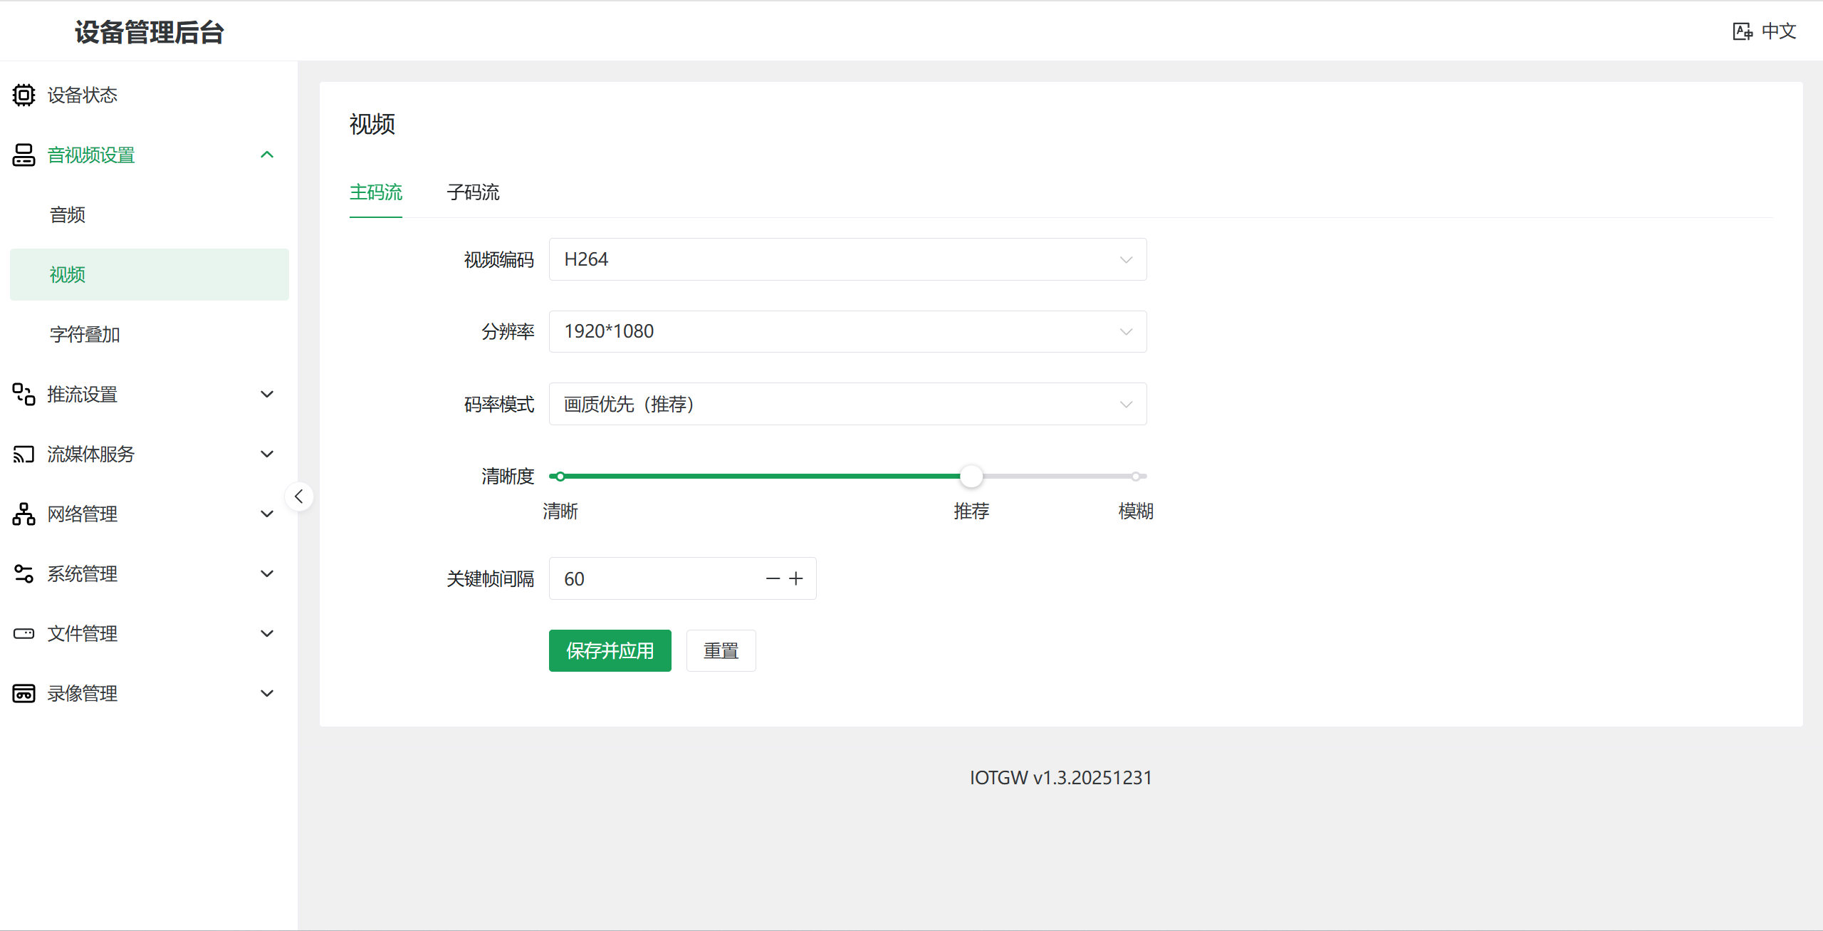Increase keyframe interval with plus button
1823x931 pixels.
point(796,578)
